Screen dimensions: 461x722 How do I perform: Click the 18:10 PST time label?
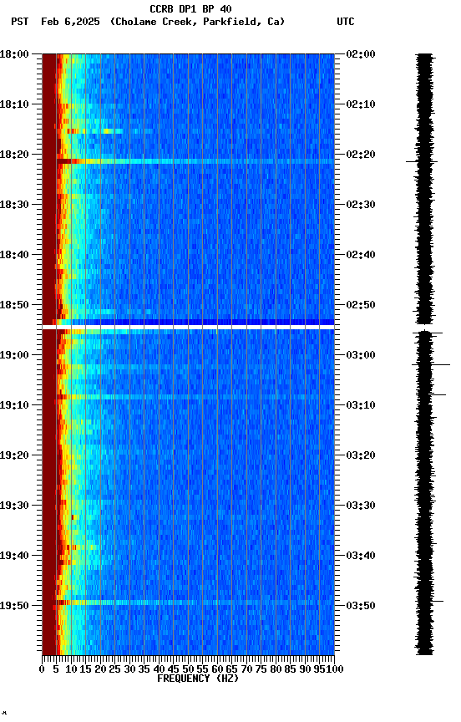pyautogui.click(x=14, y=104)
